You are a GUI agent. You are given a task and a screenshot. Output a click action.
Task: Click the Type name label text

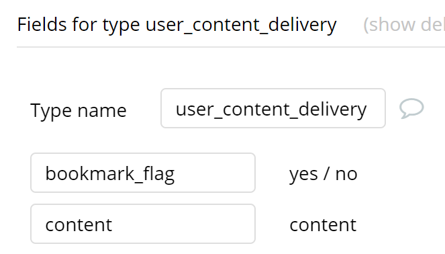79,110
